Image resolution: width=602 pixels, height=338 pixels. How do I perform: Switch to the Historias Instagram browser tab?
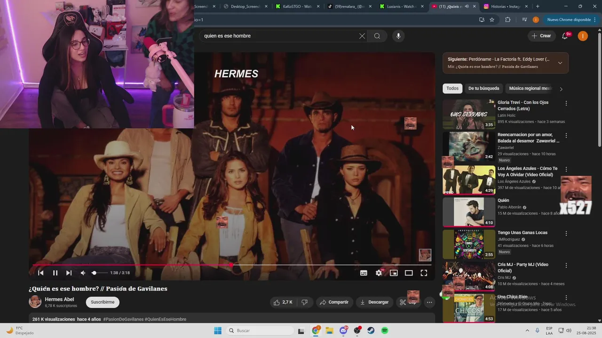click(505, 7)
